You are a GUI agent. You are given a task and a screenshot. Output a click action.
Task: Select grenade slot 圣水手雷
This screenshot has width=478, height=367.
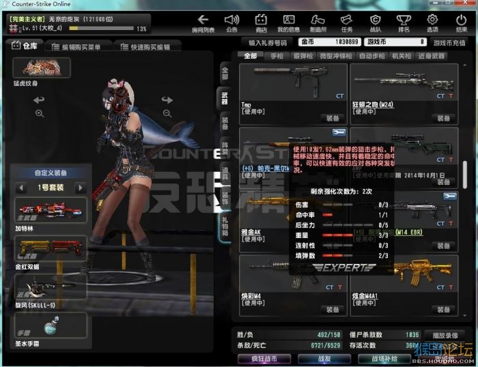point(51,325)
